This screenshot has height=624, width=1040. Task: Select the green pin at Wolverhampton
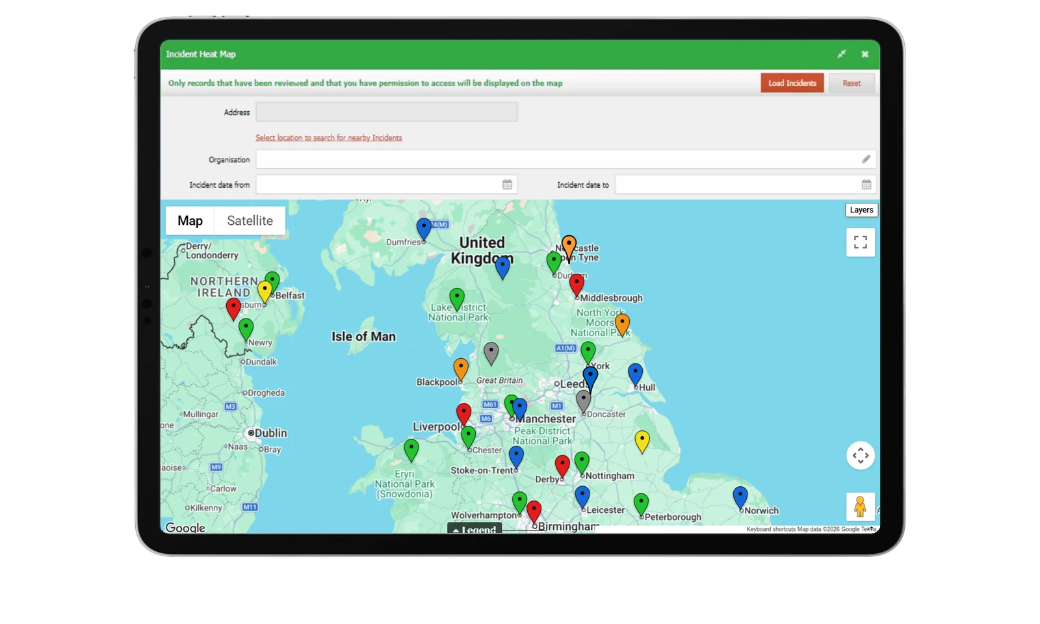pos(519,504)
